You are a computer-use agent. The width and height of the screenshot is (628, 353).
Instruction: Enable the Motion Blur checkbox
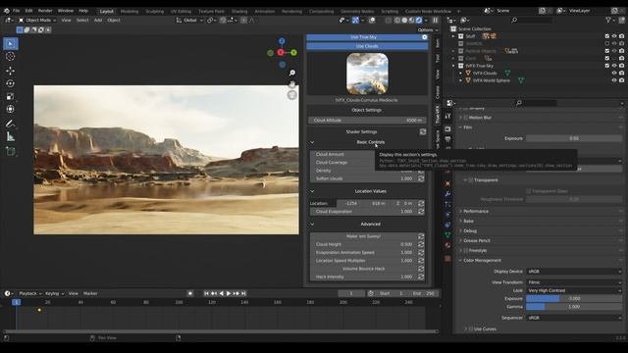pyautogui.click(x=466, y=118)
